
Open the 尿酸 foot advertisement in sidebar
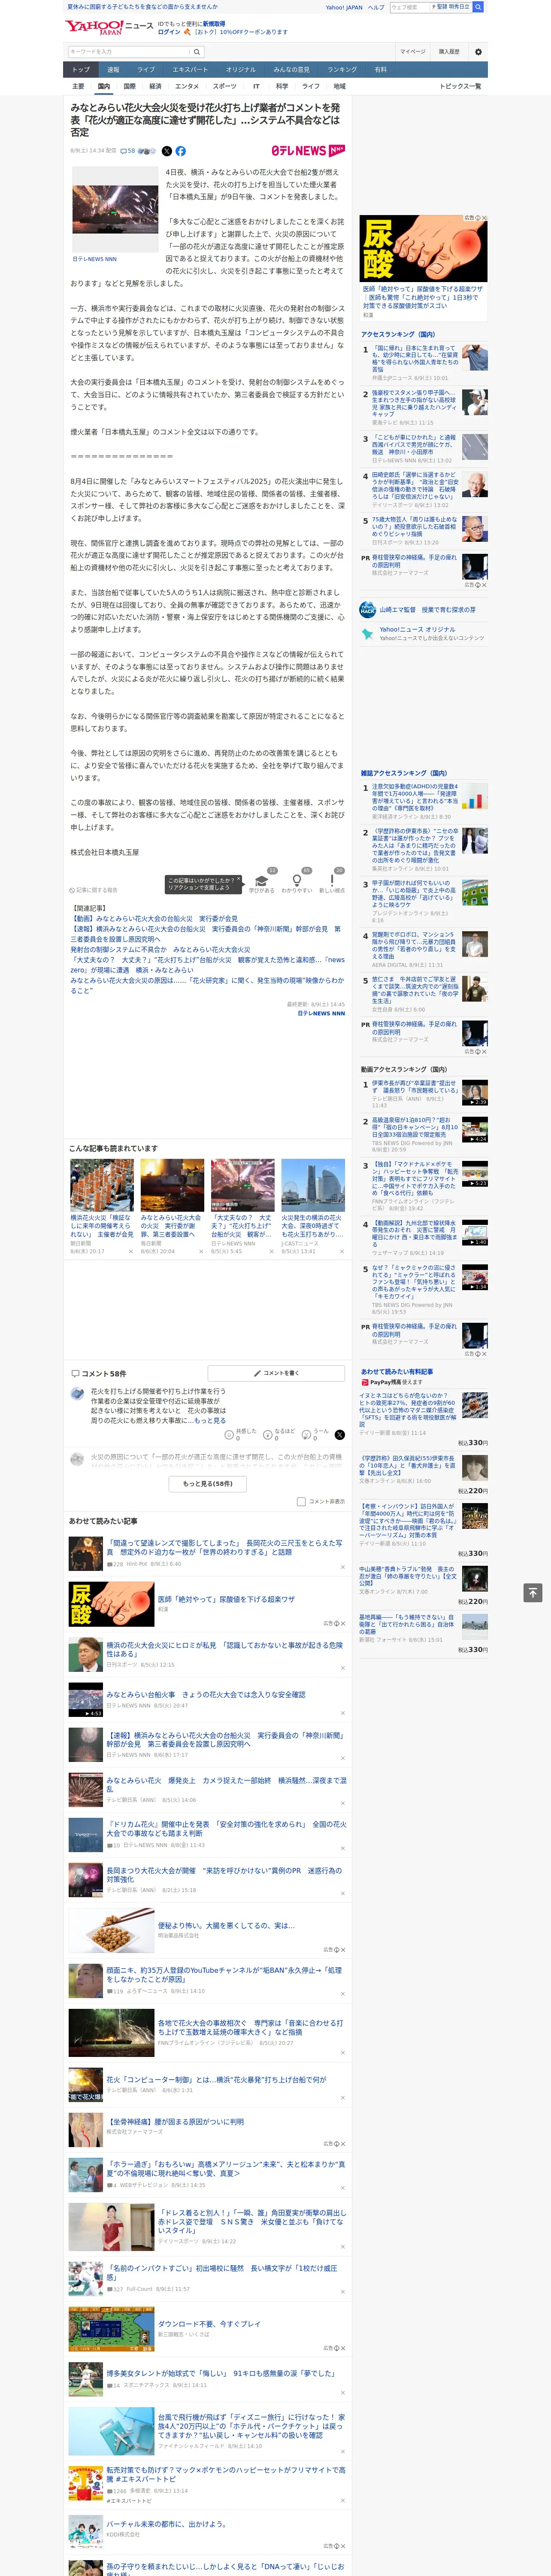pos(424,249)
